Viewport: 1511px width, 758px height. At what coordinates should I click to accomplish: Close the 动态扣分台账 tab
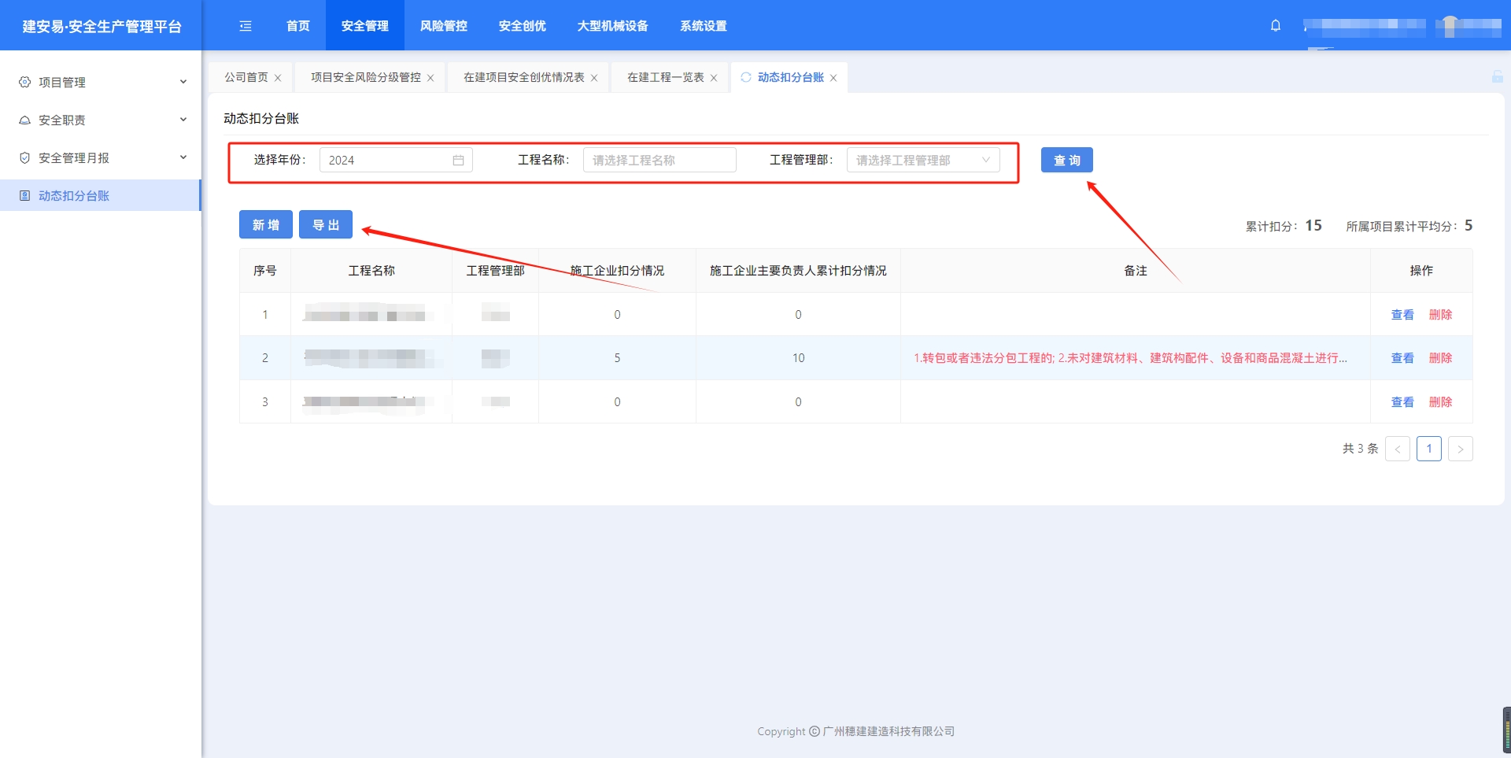pyautogui.click(x=833, y=78)
